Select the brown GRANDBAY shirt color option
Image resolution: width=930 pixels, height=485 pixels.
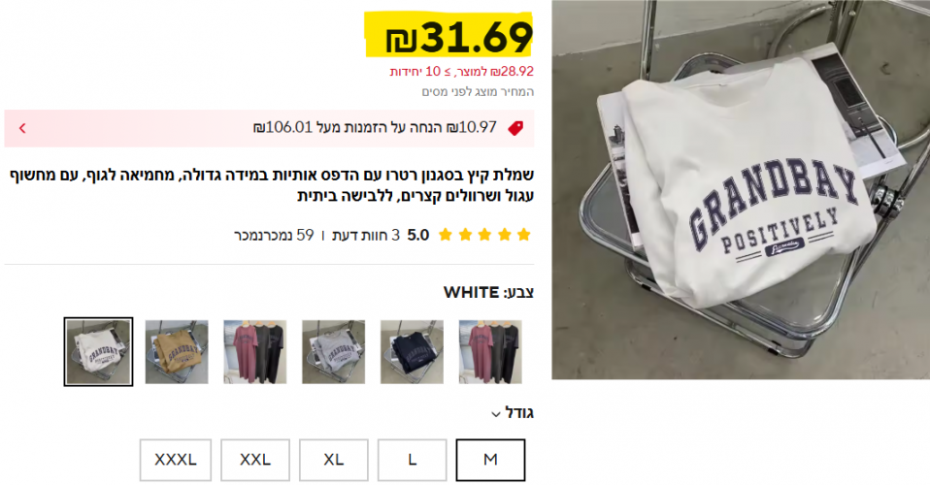pyautogui.click(x=177, y=351)
